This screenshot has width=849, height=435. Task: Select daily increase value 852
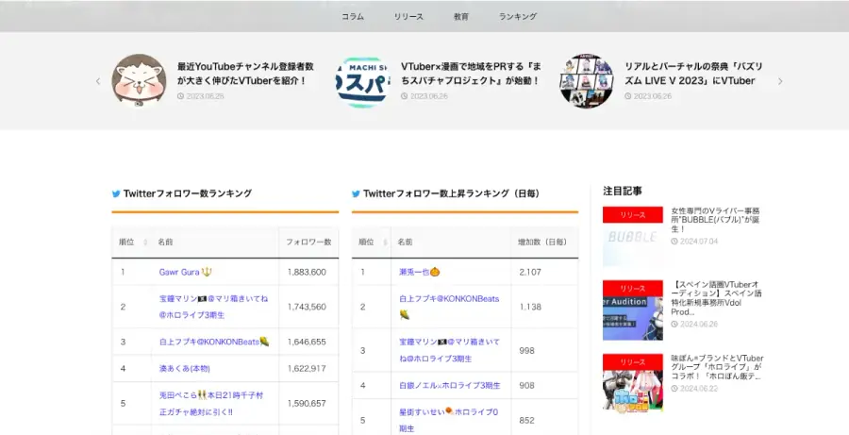tap(526, 420)
